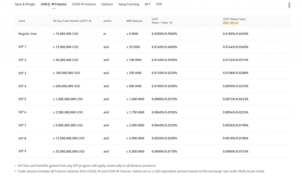Open the Swap Farming tab
The image size is (302, 179).
click(x=129, y=4)
